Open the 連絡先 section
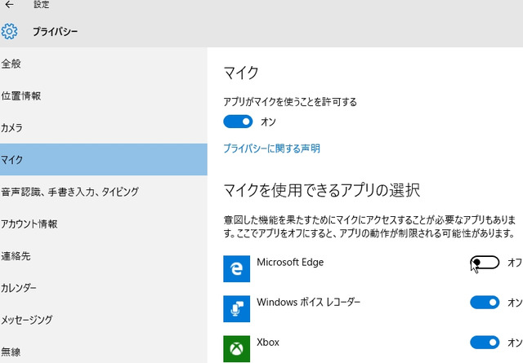 tap(104, 256)
